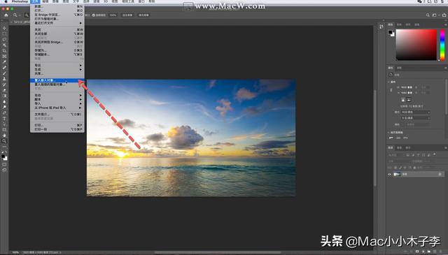
Task: Select the Zoom tool in the toolbar
Action: (x=4, y=141)
